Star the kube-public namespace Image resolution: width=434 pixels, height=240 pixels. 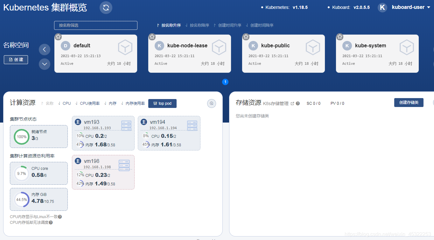click(246, 37)
